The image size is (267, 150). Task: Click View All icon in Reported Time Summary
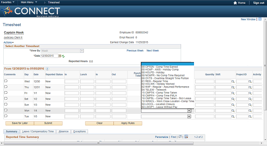tap(180, 137)
